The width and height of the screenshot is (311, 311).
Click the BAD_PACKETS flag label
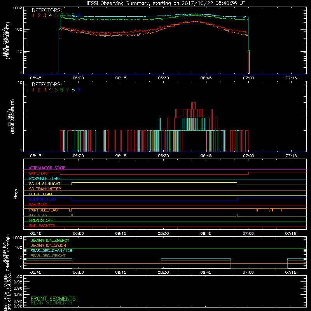click(x=42, y=225)
